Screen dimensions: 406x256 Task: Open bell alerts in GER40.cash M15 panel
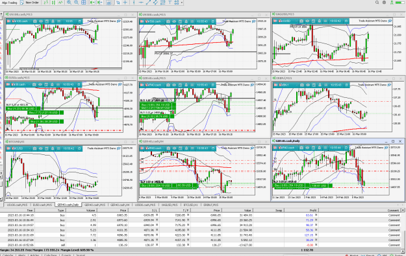186,85
